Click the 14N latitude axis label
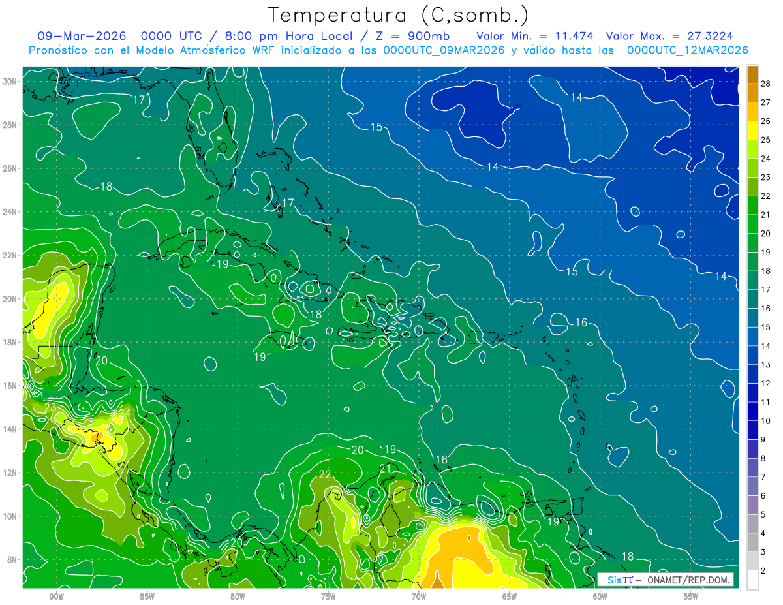 click(x=9, y=429)
